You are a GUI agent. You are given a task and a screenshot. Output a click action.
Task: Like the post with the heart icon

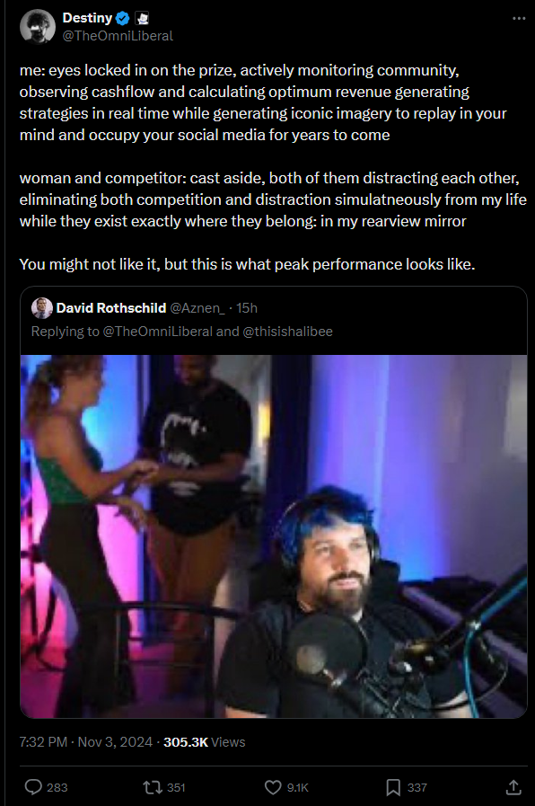click(x=273, y=787)
